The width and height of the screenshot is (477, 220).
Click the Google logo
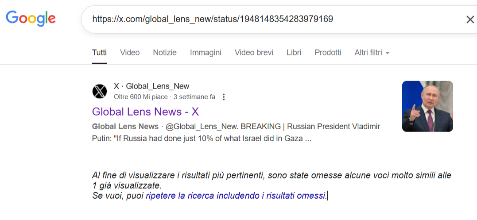(x=31, y=19)
